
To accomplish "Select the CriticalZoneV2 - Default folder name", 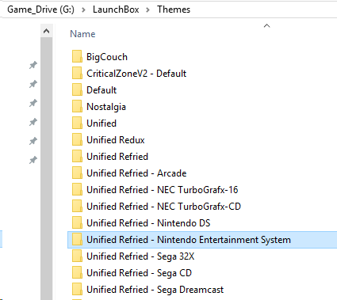I will (136, 74).
